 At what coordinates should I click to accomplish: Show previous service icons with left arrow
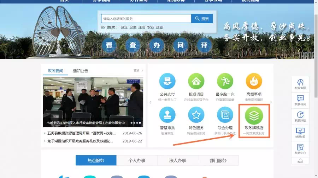(150, 102)
